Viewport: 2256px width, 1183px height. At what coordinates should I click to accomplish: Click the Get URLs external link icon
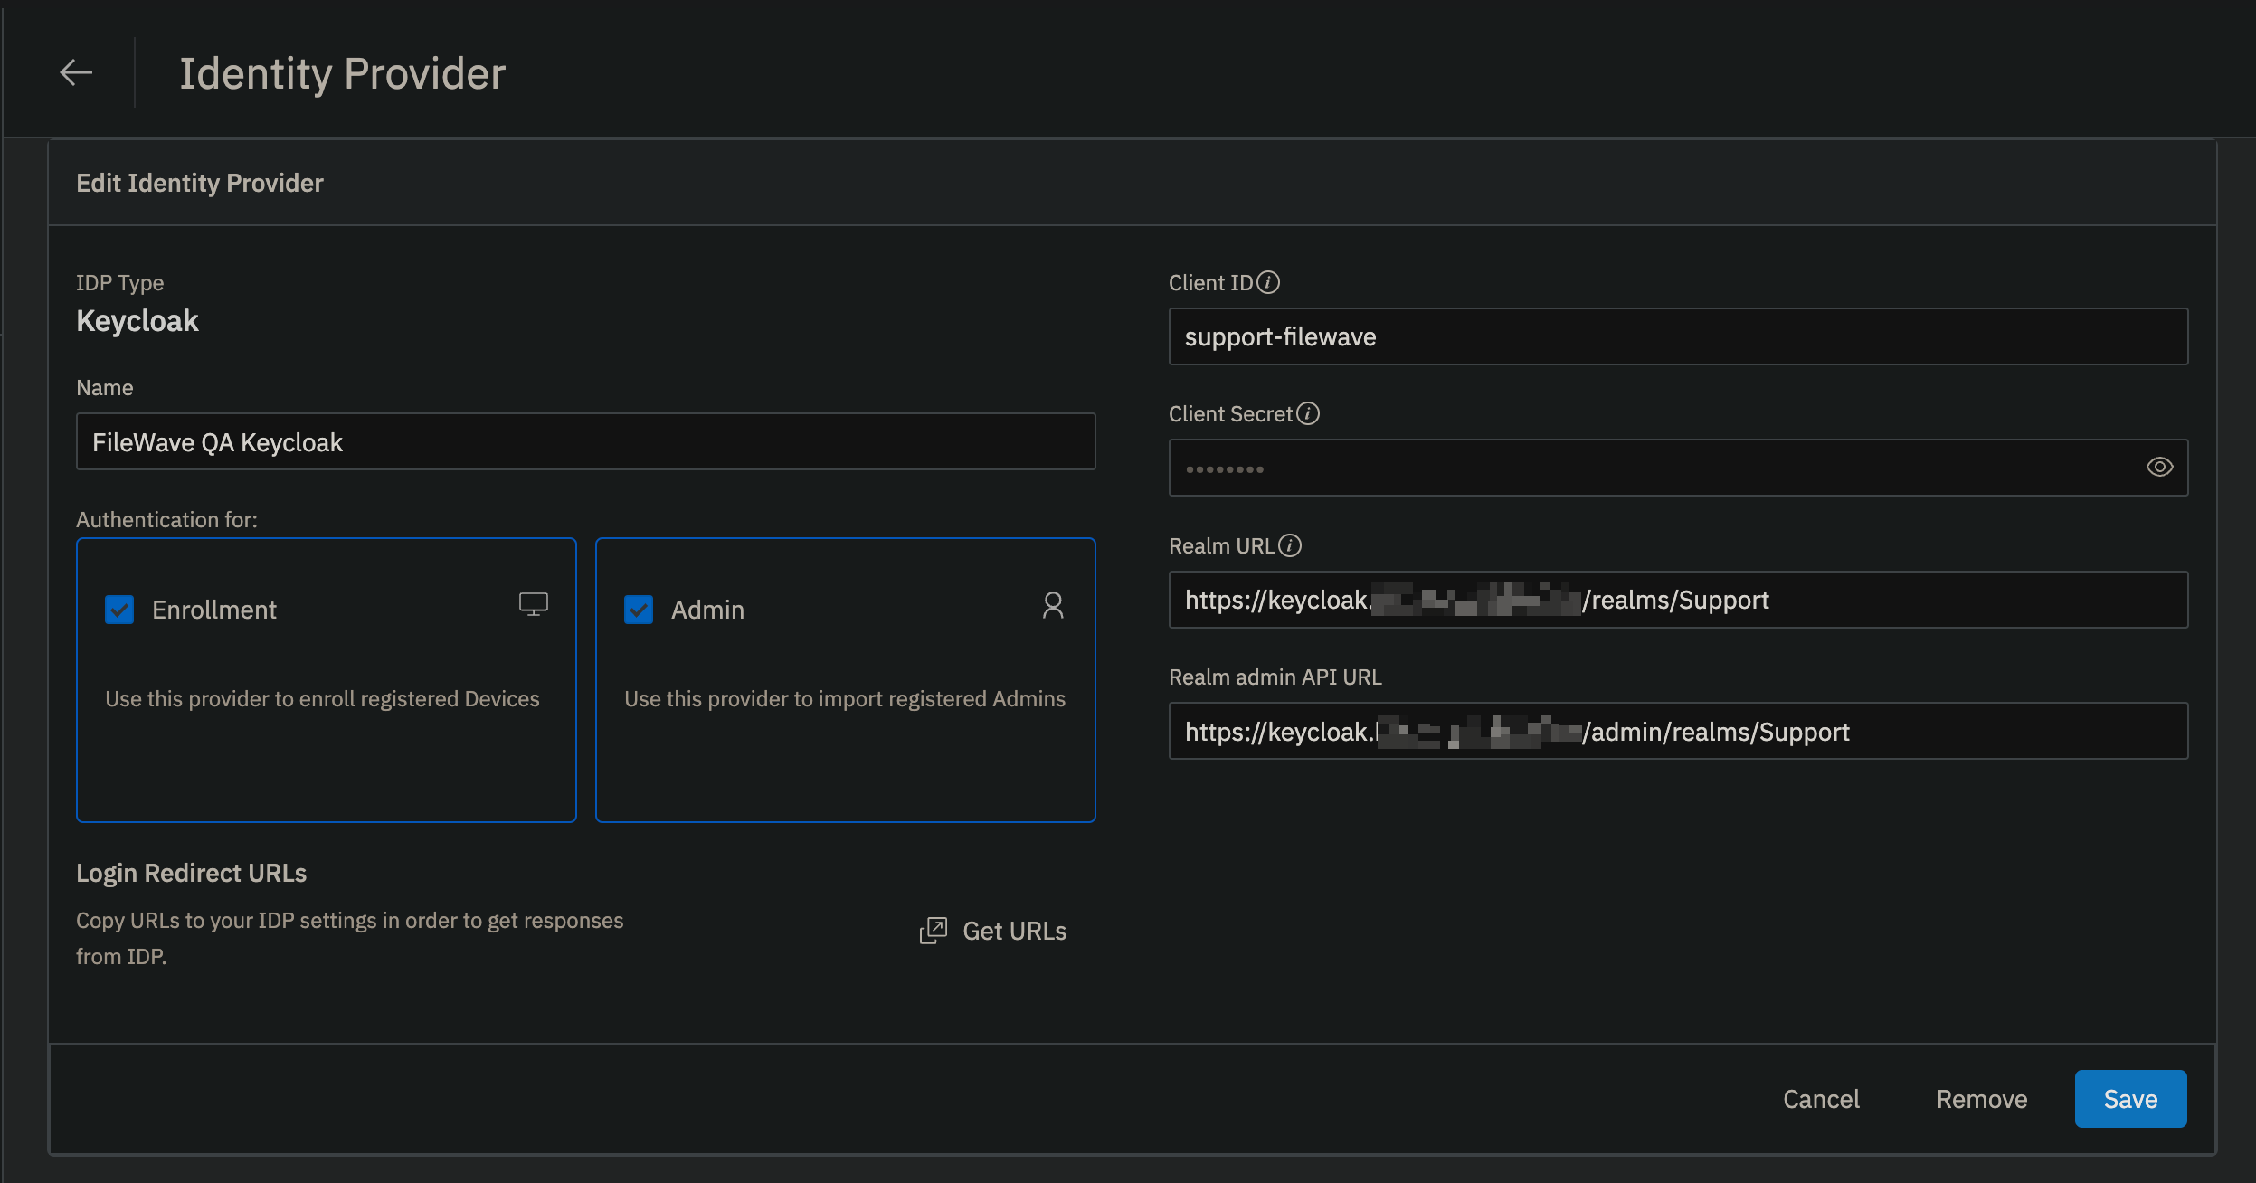click(x=933, y=931)
